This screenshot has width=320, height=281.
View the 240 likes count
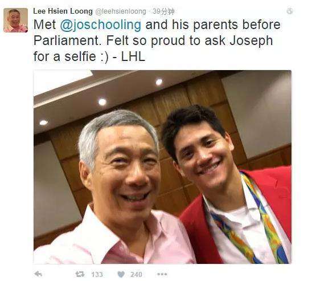pos(136,274)
